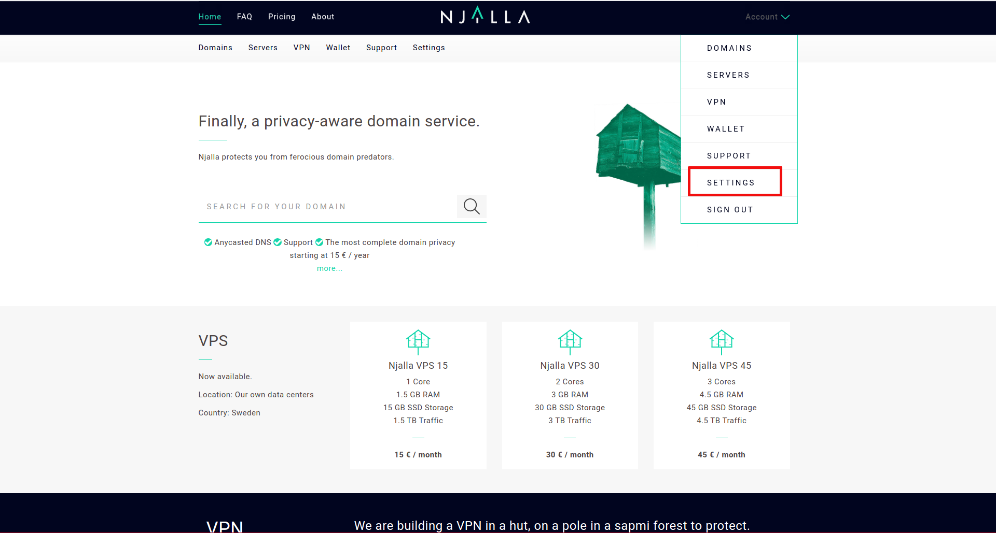Open the FAQ page from top navigation

[x=244, y=17]
